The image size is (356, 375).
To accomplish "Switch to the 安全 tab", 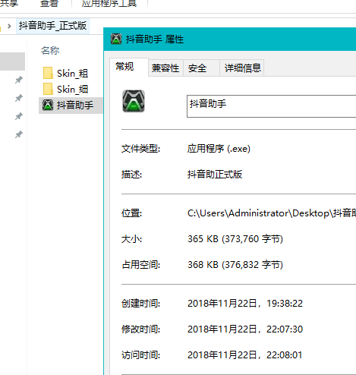I will click(201, 68).
